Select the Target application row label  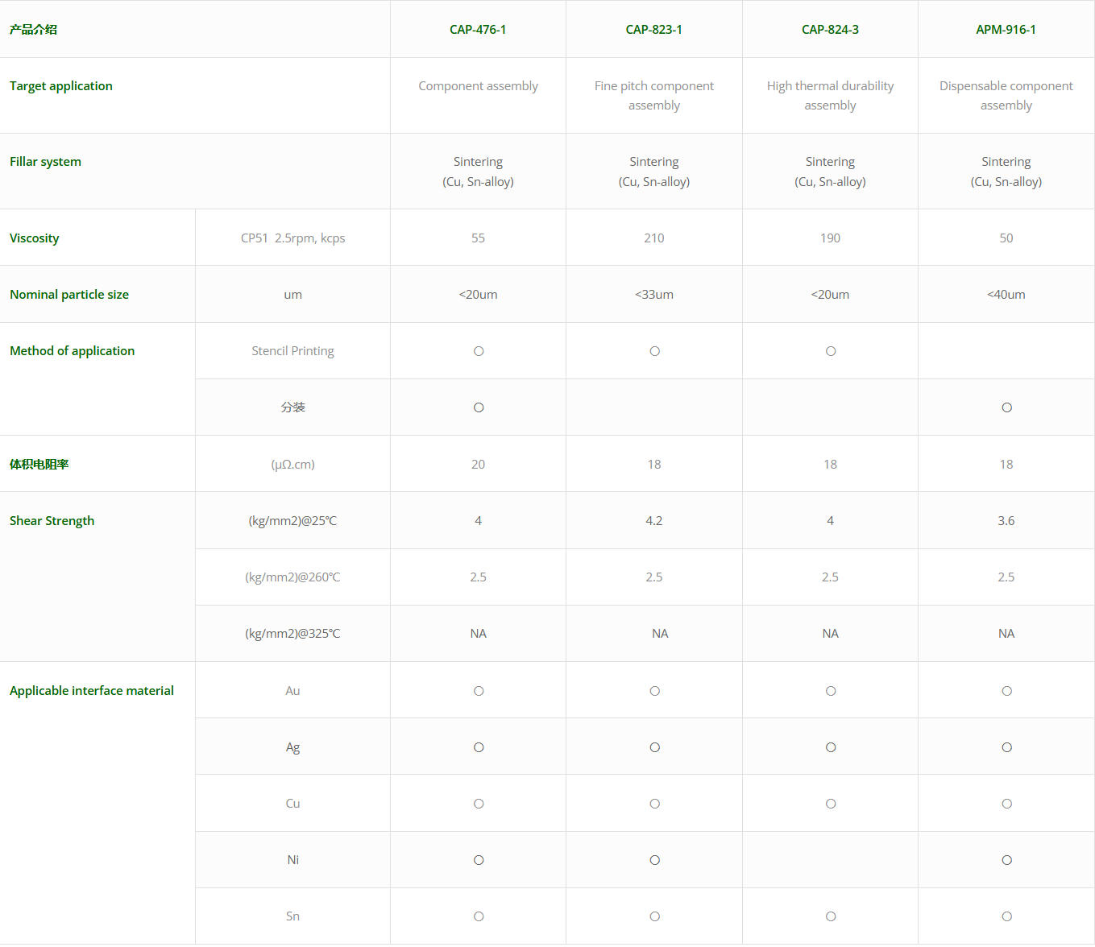[61, 86]
